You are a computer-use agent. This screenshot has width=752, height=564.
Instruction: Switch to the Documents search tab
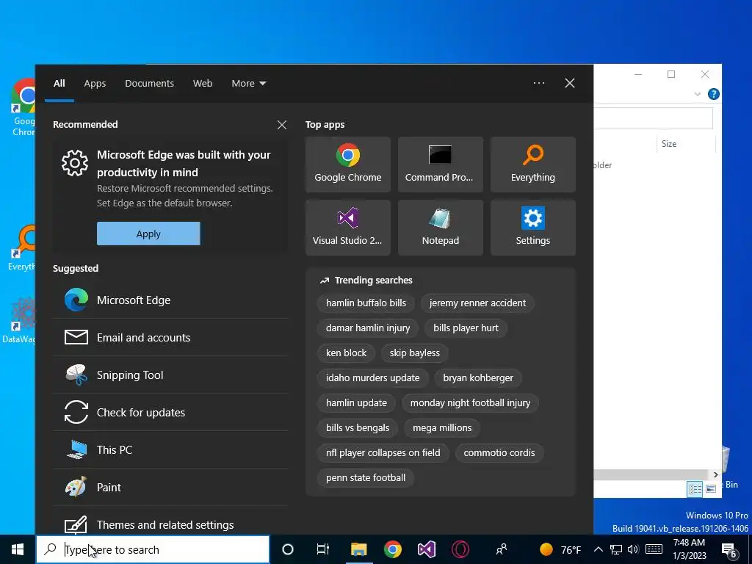pos(149,84)
